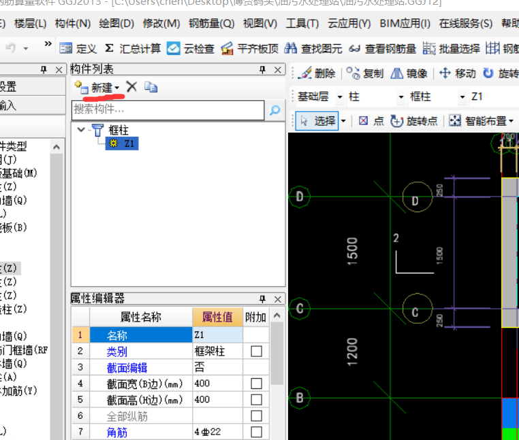Click the 镜像 mirror tool
The image size is (519, 440).
coord(409,73)
